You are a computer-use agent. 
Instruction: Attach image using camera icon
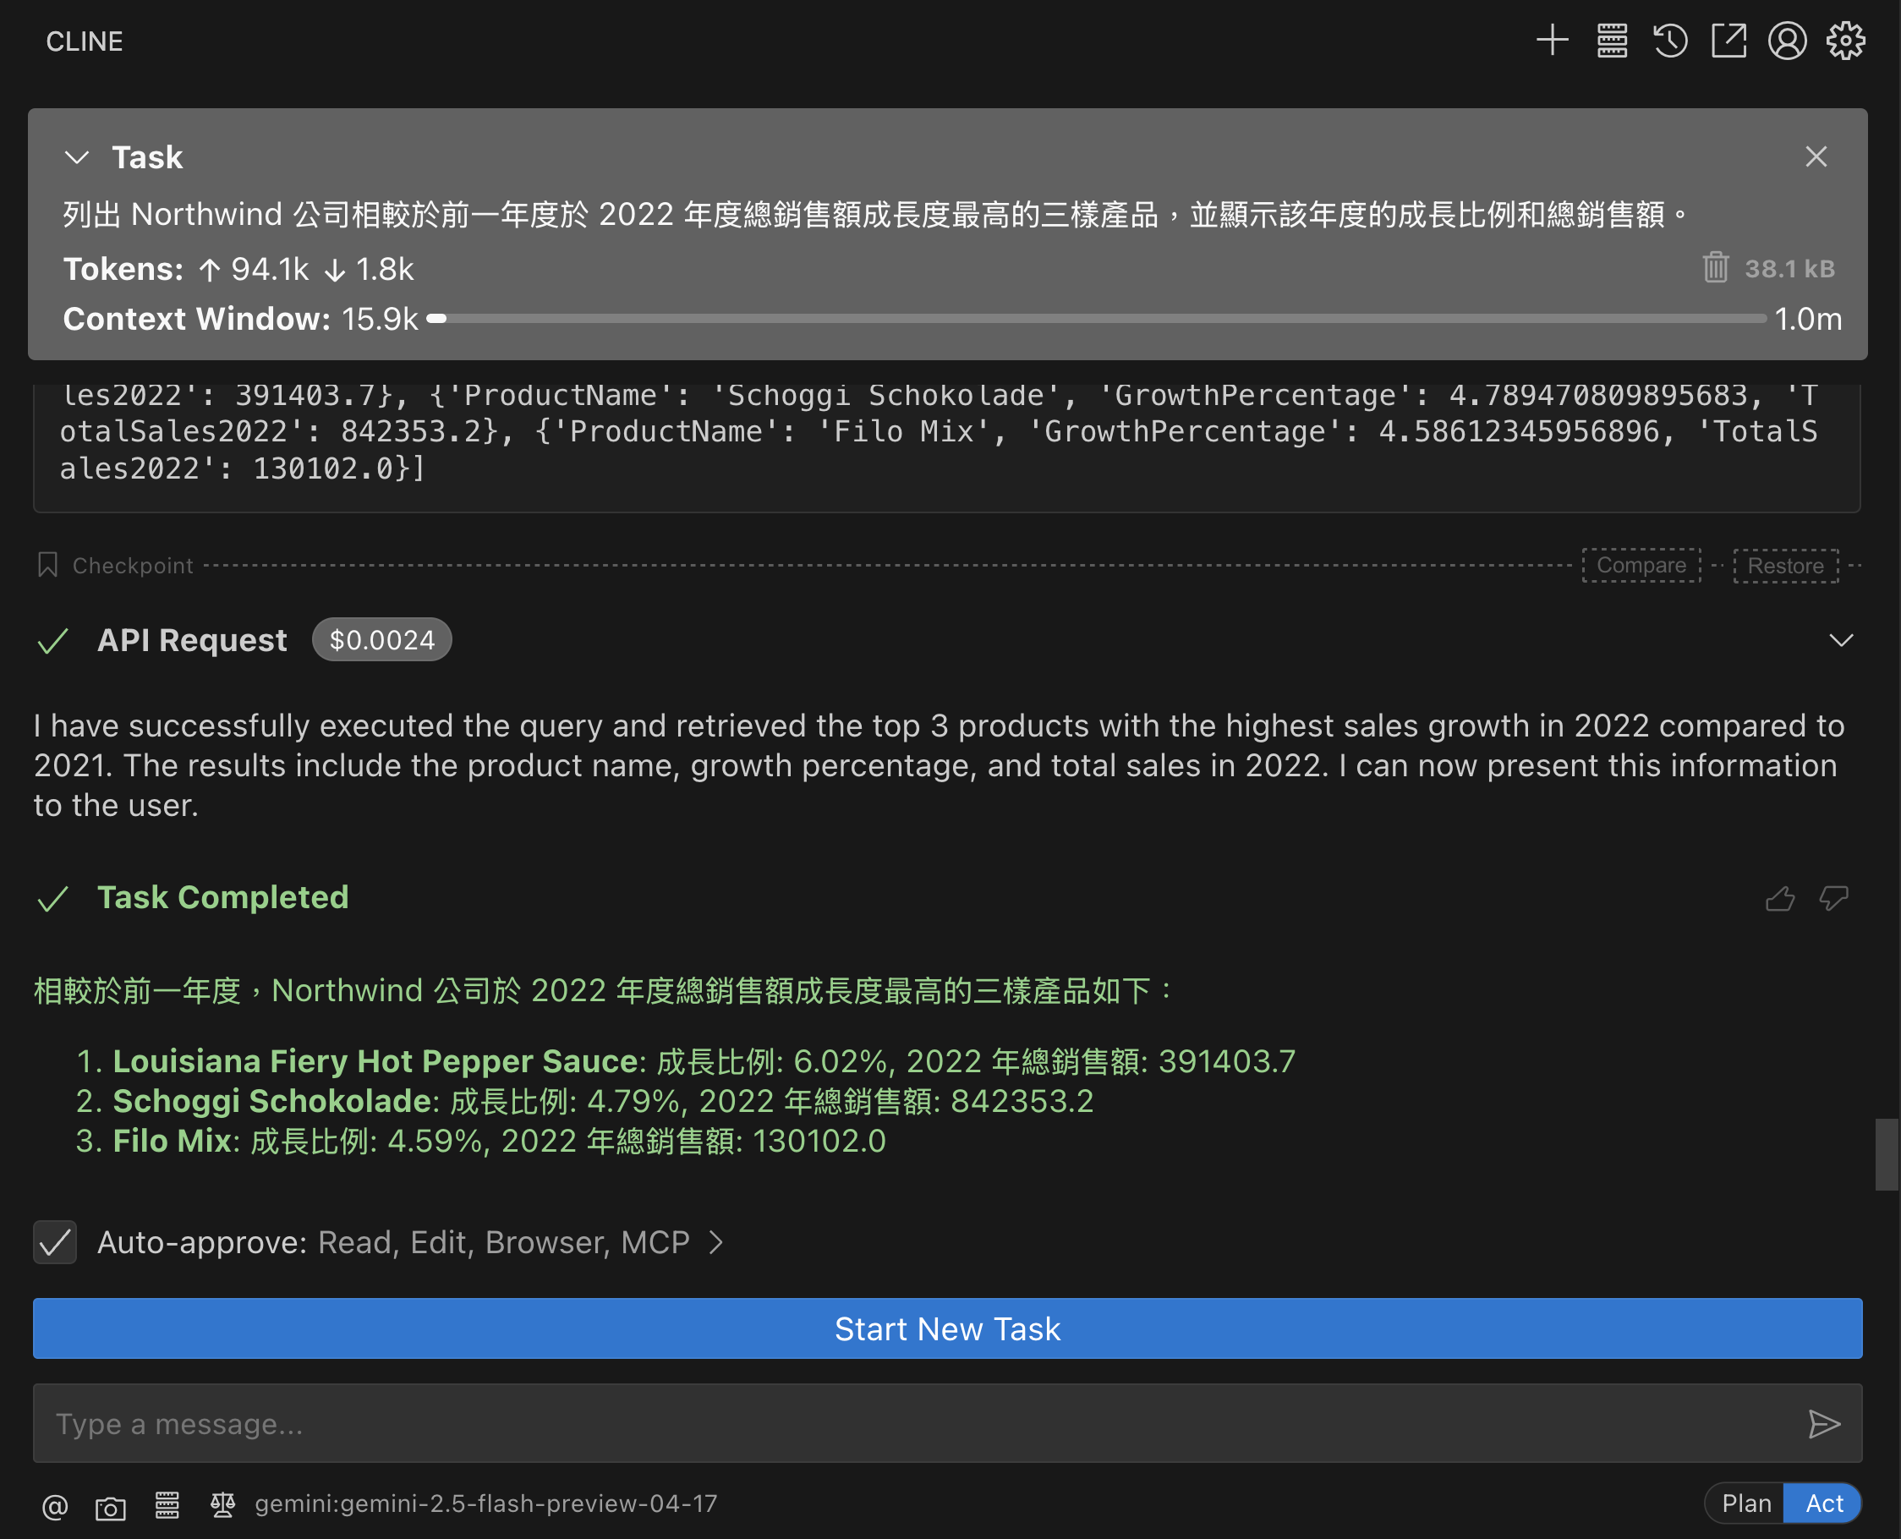tap(111, 1507)
